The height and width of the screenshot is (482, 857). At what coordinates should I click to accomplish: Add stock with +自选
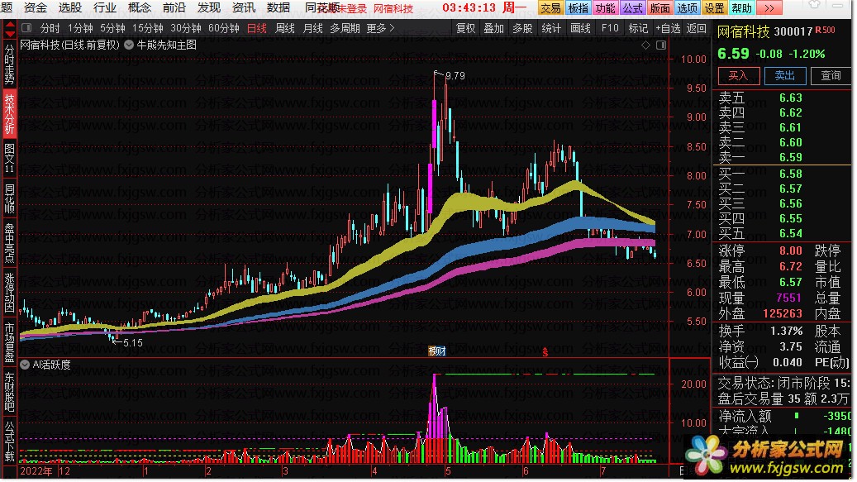[x=668, y=28]
